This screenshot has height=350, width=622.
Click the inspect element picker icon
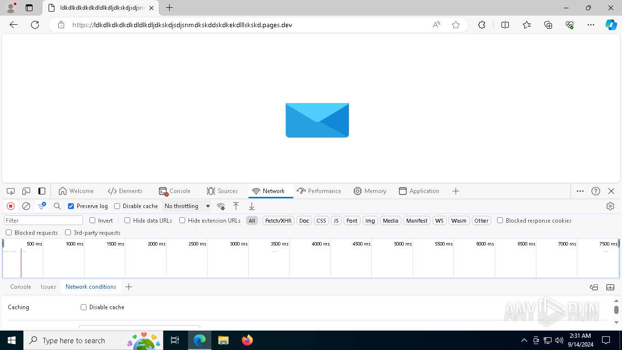click(11, 191)
